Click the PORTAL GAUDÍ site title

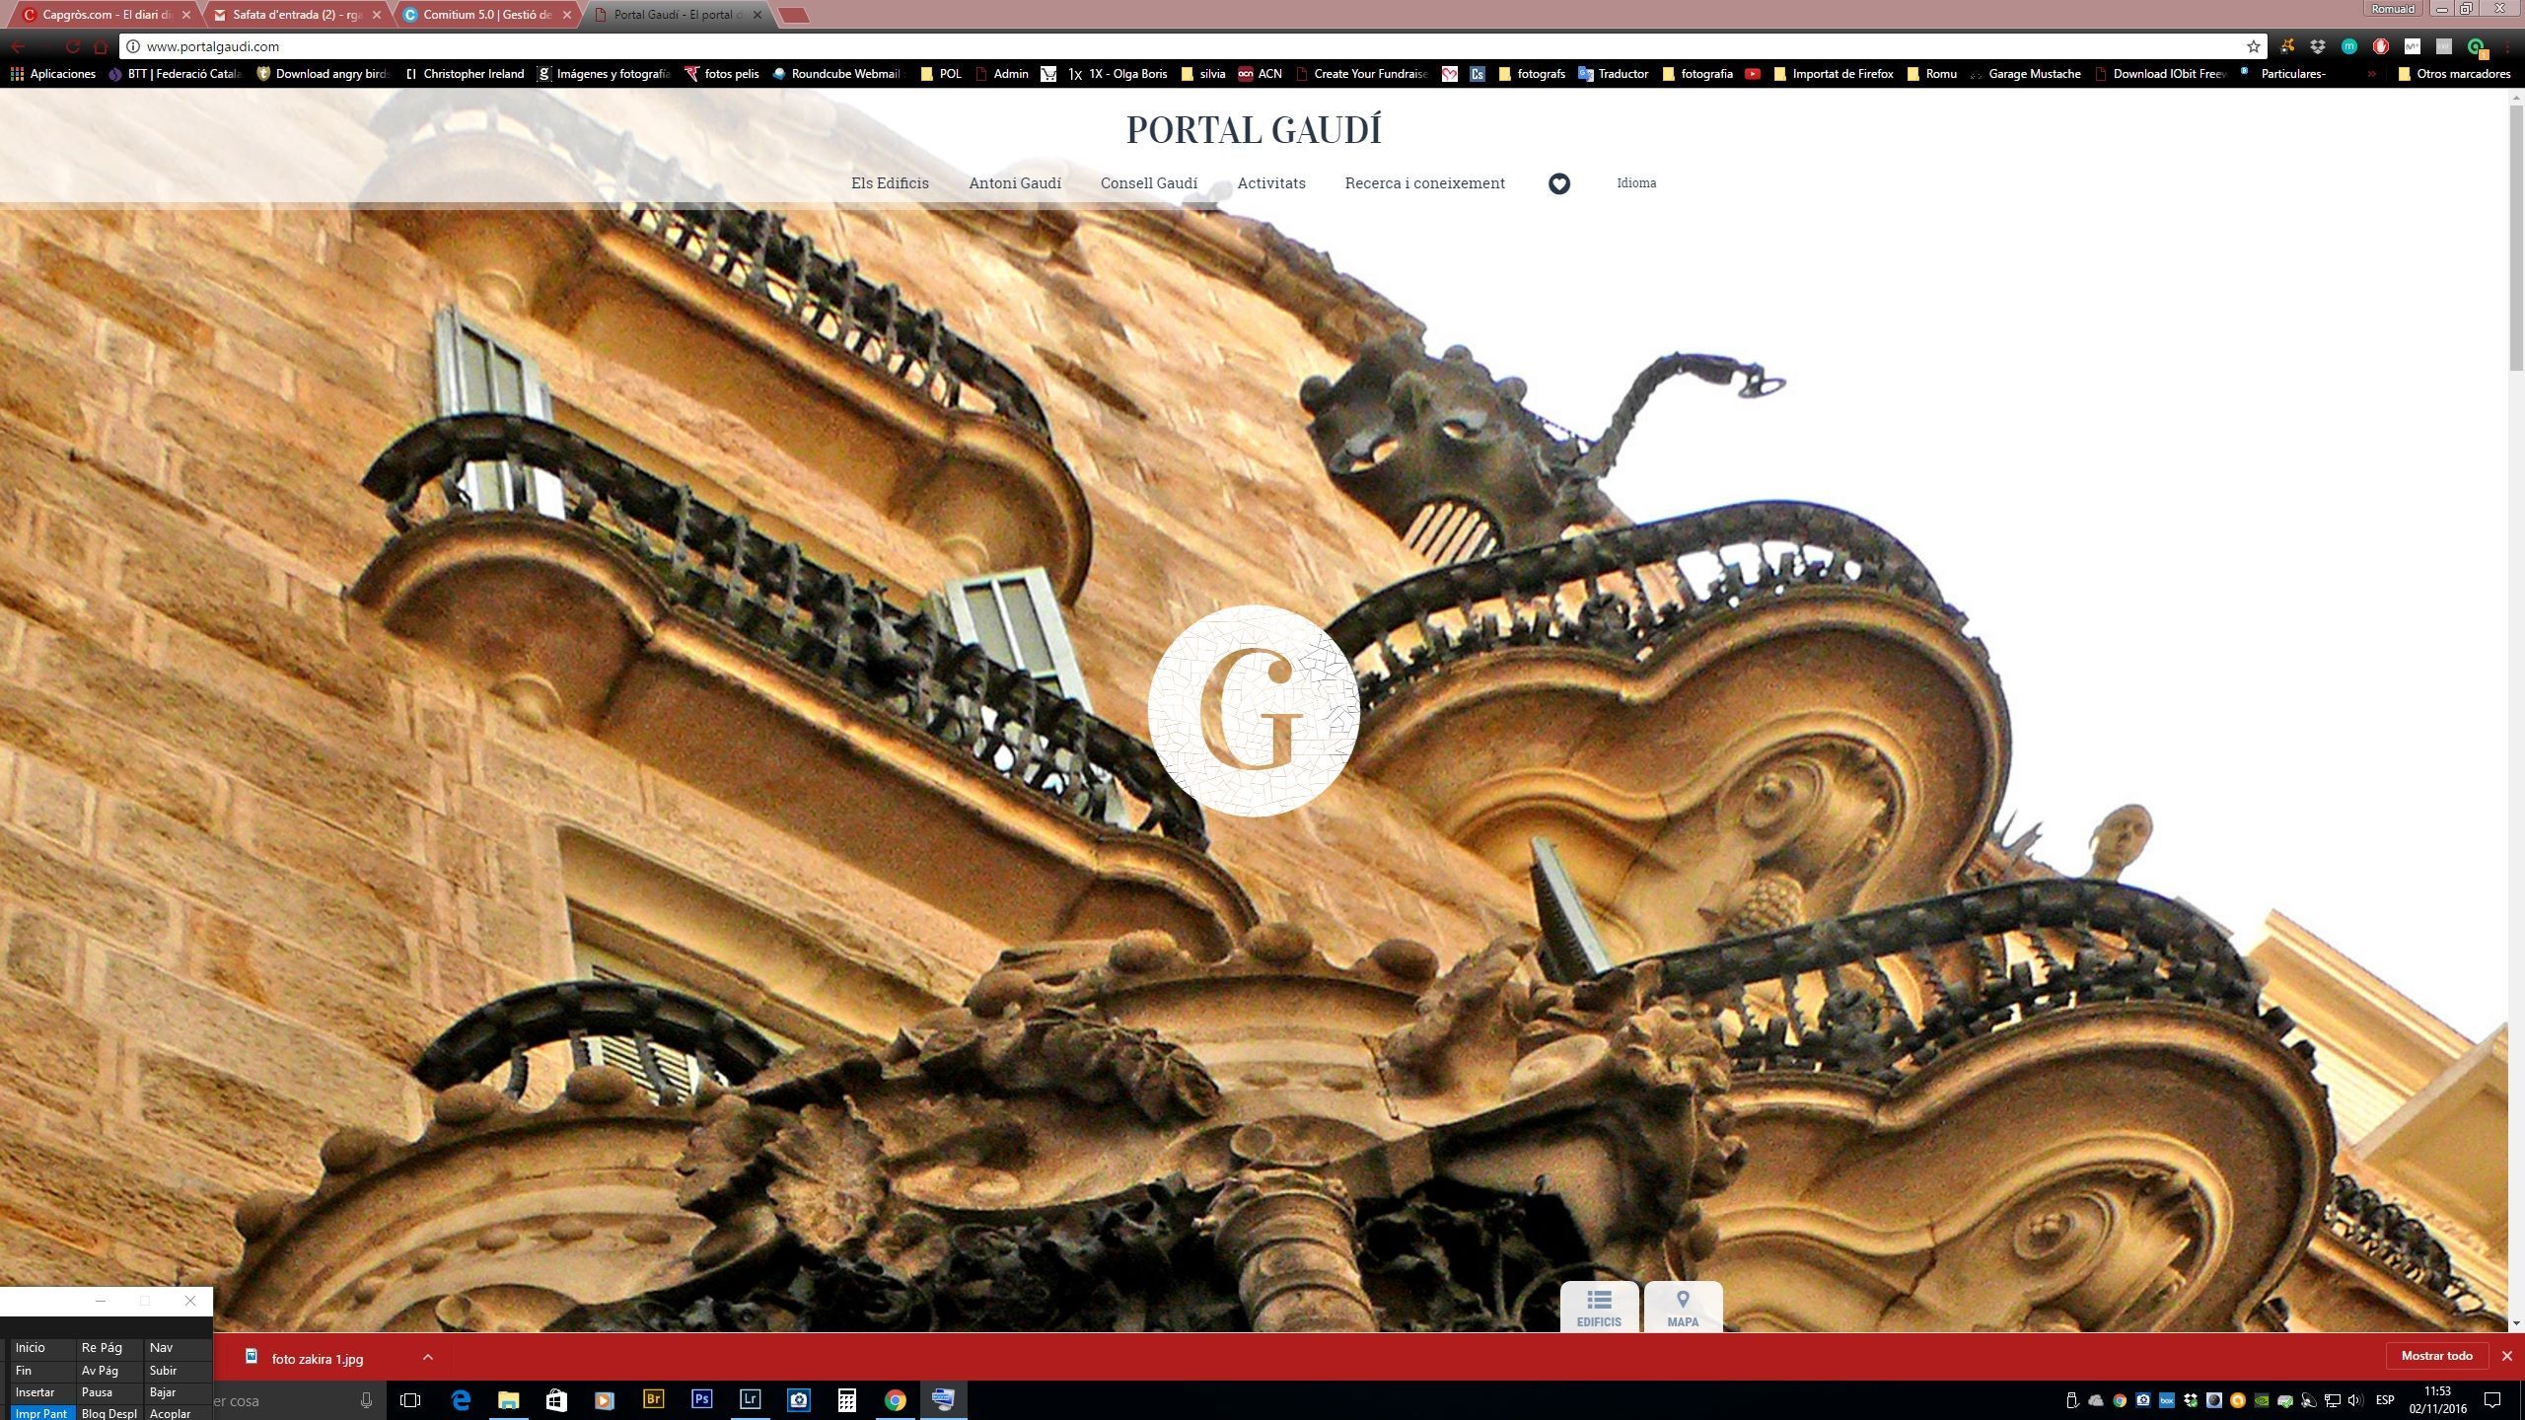click(1254, 129)
